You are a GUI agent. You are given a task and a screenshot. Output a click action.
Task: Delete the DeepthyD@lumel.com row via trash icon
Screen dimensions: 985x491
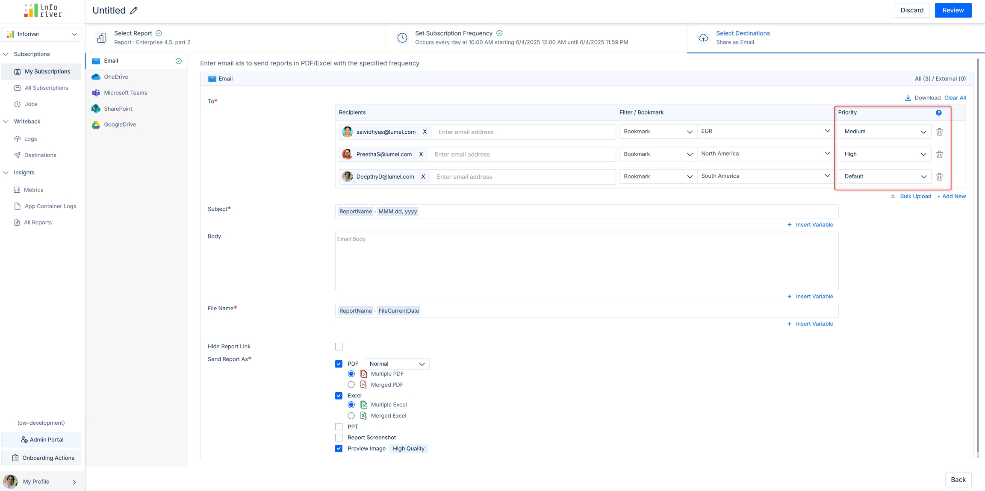[939, 177]
